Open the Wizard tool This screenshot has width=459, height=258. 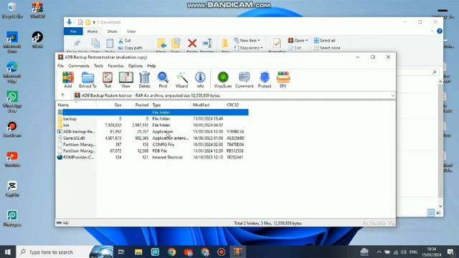pyautogui.click(x=181, y=80)
